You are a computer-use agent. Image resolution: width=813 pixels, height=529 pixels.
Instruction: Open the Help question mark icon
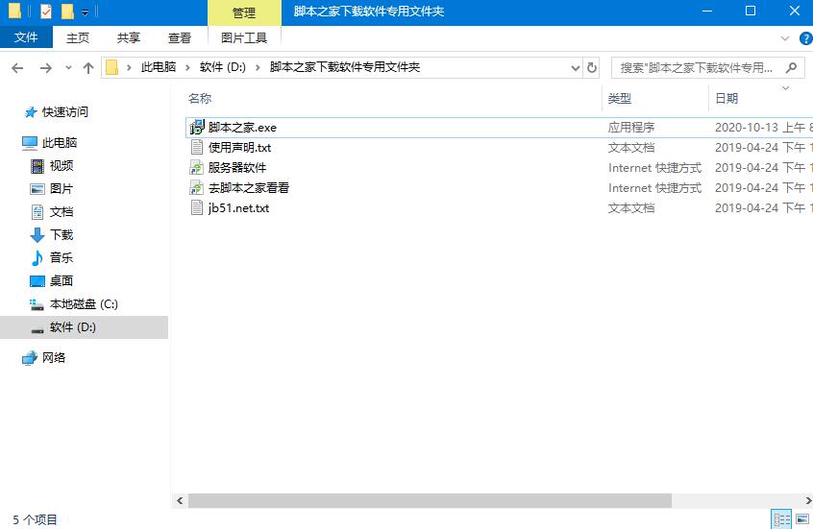click(806, 38)
